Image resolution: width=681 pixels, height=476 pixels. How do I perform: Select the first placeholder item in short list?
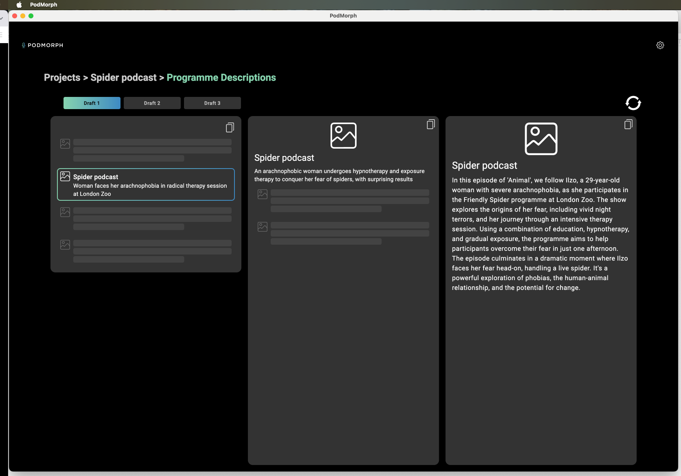(146, 150)
